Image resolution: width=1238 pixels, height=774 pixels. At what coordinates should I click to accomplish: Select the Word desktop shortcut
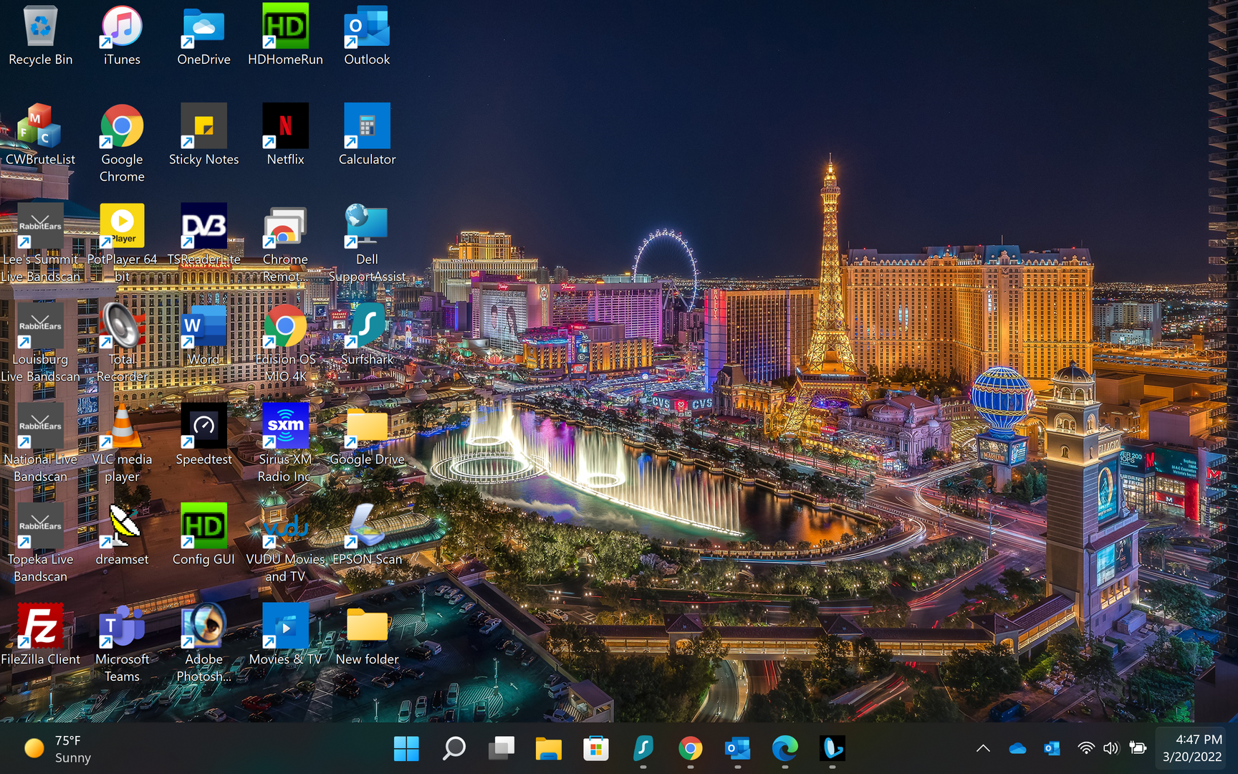pos(203,335)
